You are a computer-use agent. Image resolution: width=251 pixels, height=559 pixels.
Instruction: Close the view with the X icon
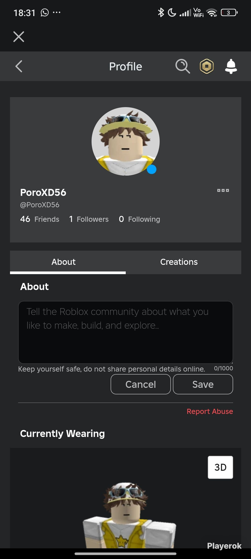tap(19, 37)
